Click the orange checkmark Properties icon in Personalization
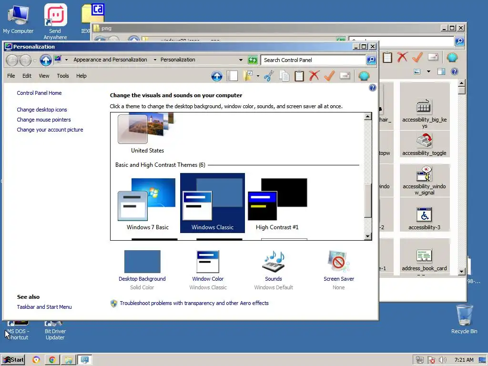Viewport: 488px width, 366px height. [329, 76]
